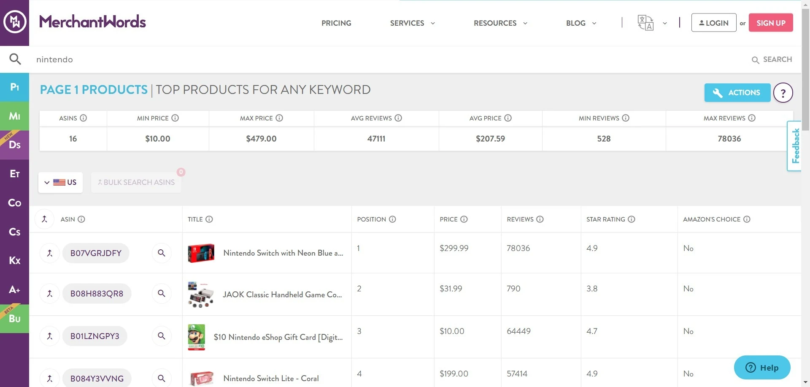Click info icon next to ASINS stat

click(84, 118)
